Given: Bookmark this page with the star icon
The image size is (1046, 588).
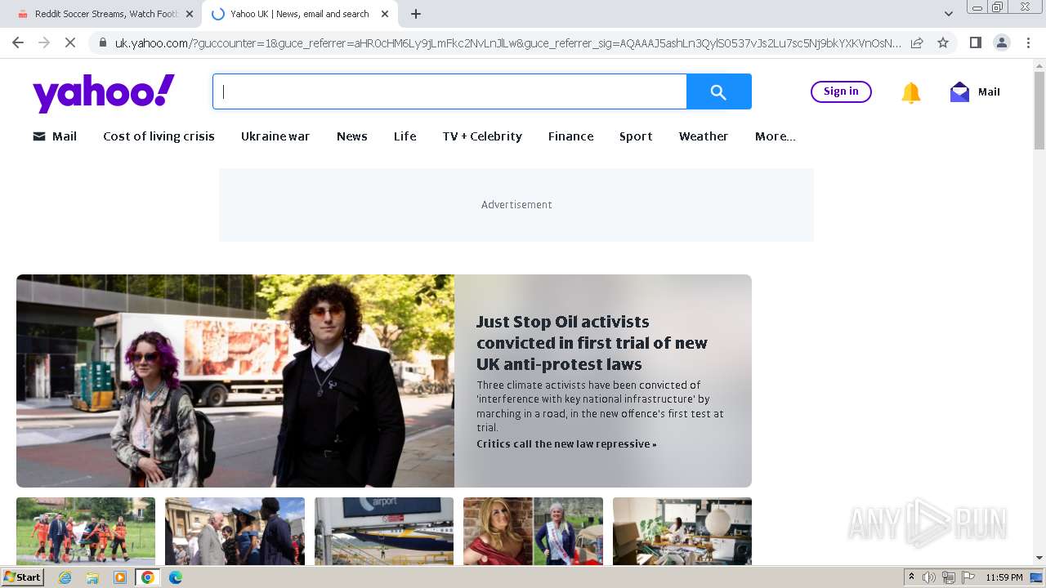Looking at the screenshot, I should pyautogui.click(x=943, y=42).
